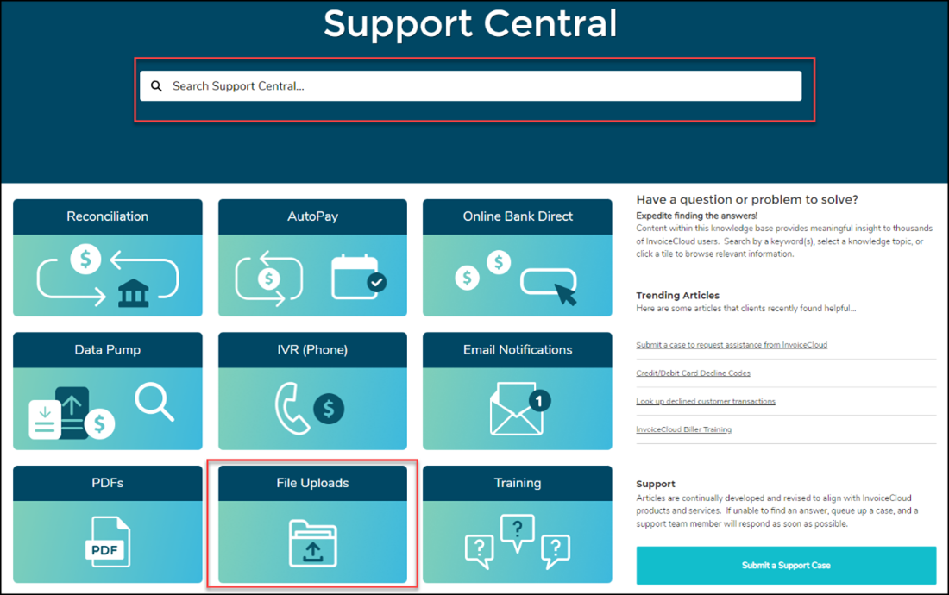Click the AutoPay recurring dollar icon
949x595 pixels.
[269, 279]
